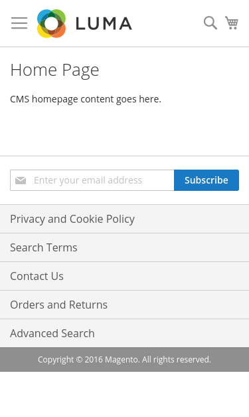The height and width of the screenshot is (417, 249).
Task: Go to Search Terms page
Action: [44, 247]
